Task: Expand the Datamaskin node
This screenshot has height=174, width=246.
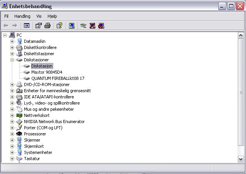Action: click(x=12, y=41)
